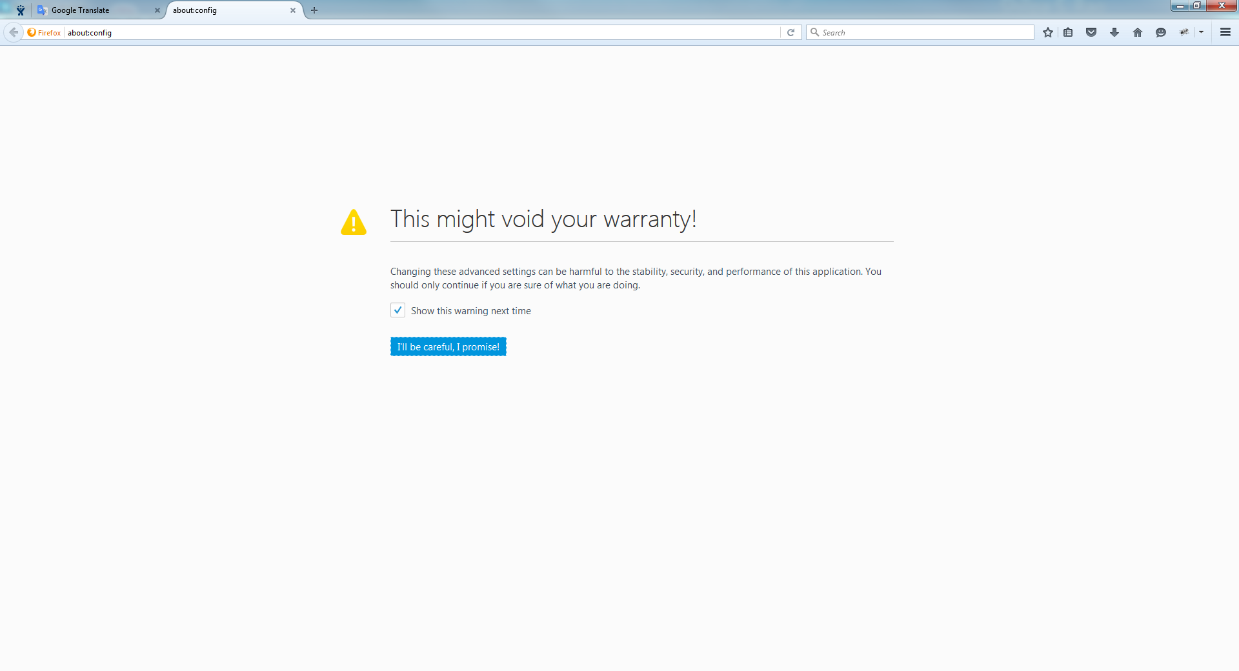Open the pinned tab with blue figure icon

point(21,10)
